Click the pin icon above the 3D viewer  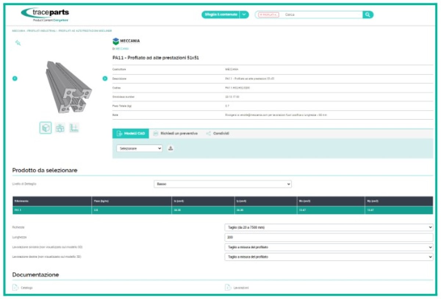coord(18,43)
